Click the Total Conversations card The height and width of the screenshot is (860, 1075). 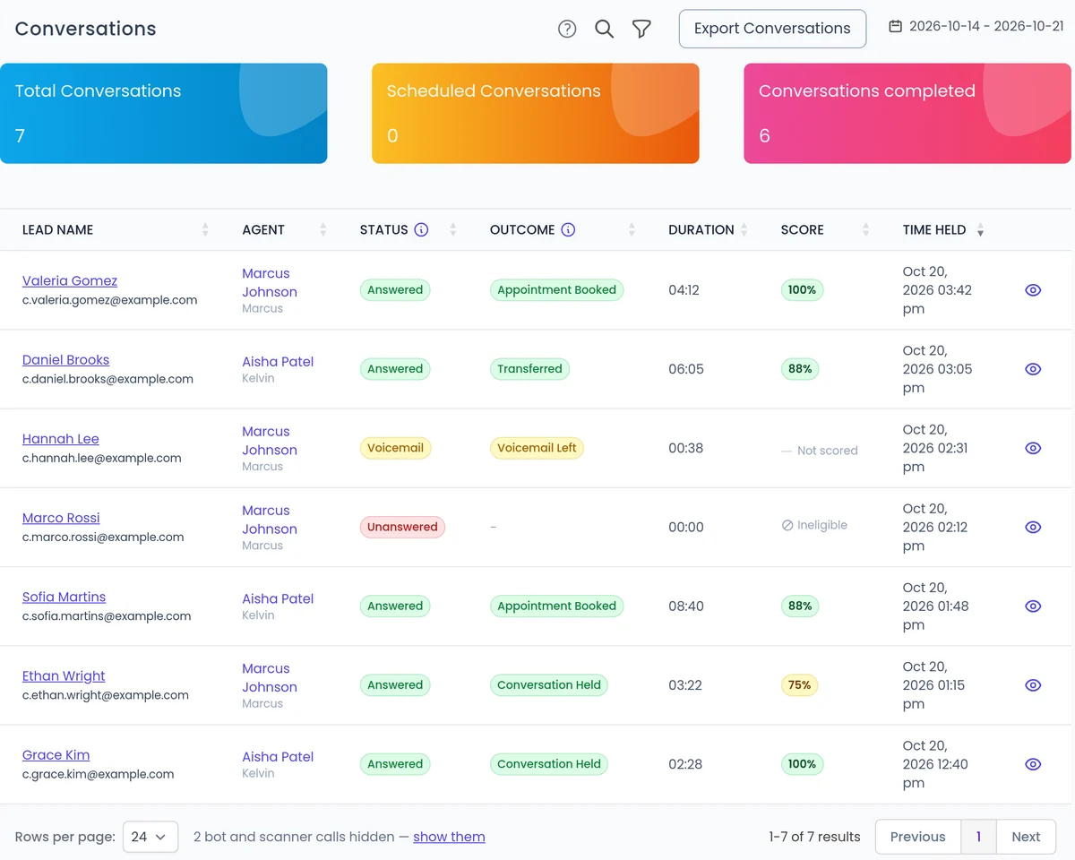[x=164, y=114]
